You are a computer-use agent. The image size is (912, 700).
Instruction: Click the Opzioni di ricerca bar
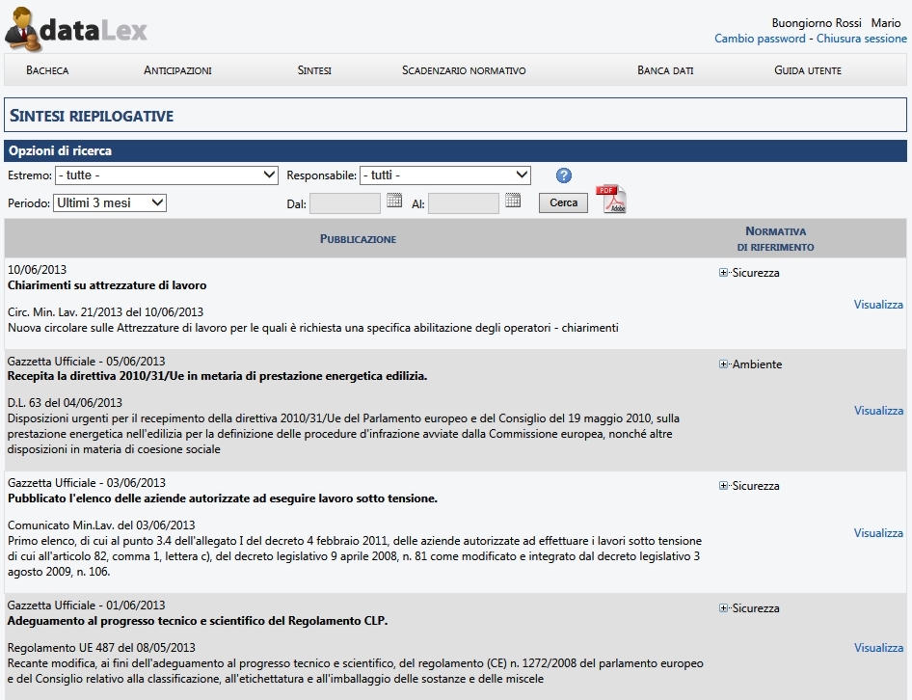[x=455, y=150]
